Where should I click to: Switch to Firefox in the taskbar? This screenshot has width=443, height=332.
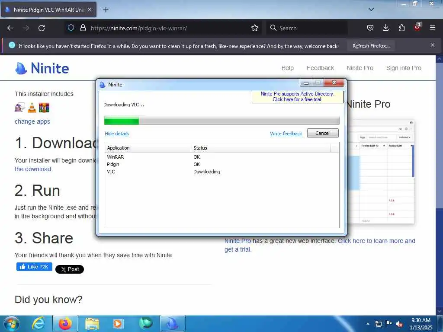click(65, 323)
